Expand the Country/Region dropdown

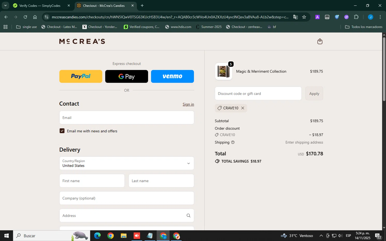(x=127, y=163)
